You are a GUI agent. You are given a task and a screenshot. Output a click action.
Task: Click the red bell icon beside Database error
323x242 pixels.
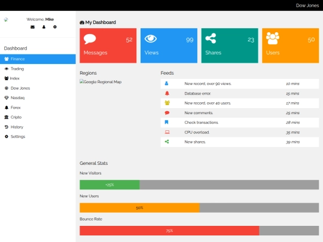point(167,93)
